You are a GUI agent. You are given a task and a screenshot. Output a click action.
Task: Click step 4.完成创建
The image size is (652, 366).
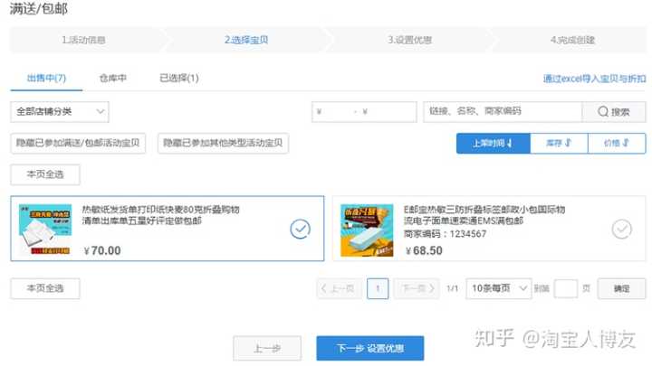(x=572, y=40)
